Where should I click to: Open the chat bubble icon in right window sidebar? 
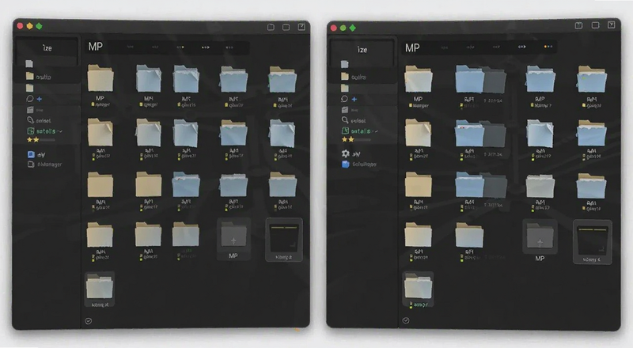pyautogui.click(x=344, y=99)
